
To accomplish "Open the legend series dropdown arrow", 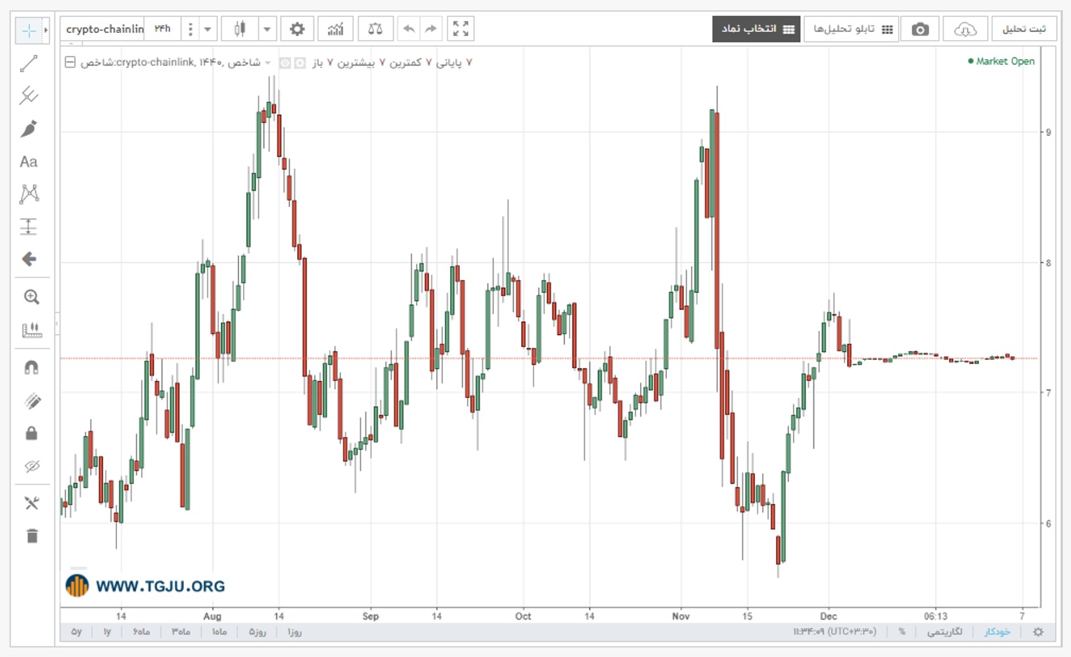I will [267, 62].
